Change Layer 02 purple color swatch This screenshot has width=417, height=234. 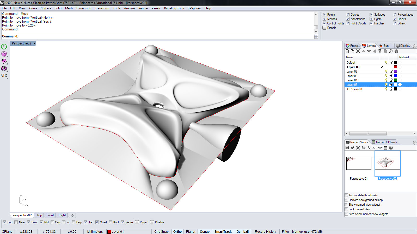pos(395,71)
